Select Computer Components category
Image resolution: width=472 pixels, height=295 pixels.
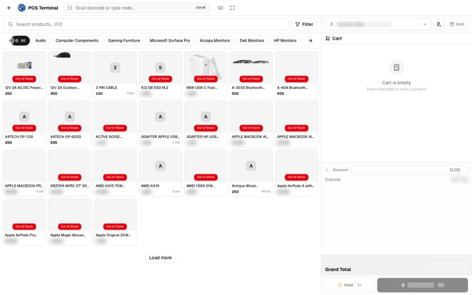coord(77,41)
